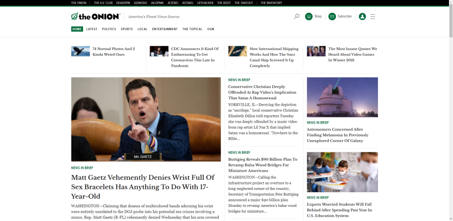The width and height of the screenshot is (453, 221).
Task: Click the page vertical scrollbar thumb
Action: click(451, 20)
